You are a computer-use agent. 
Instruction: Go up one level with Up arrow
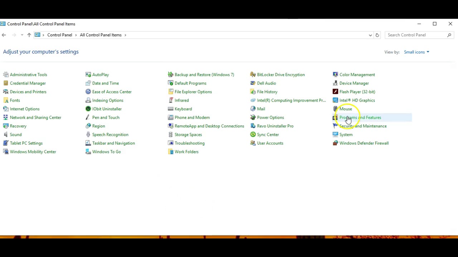[x=29, y=35]
